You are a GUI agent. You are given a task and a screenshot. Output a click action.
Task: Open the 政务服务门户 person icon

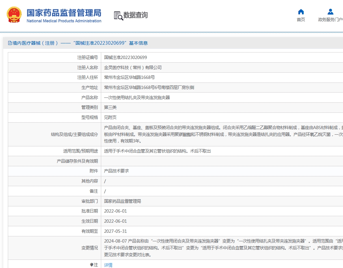[x=330, y=12]
